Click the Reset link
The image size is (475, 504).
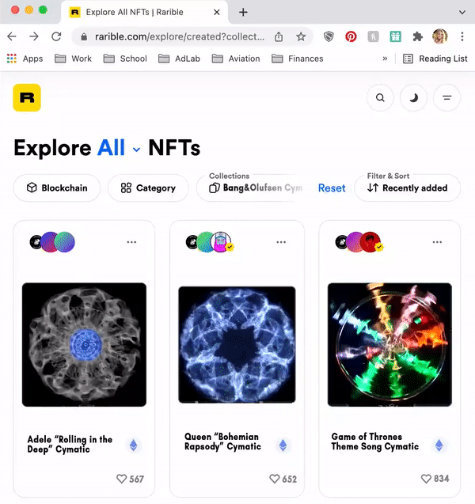pos(332,188)
